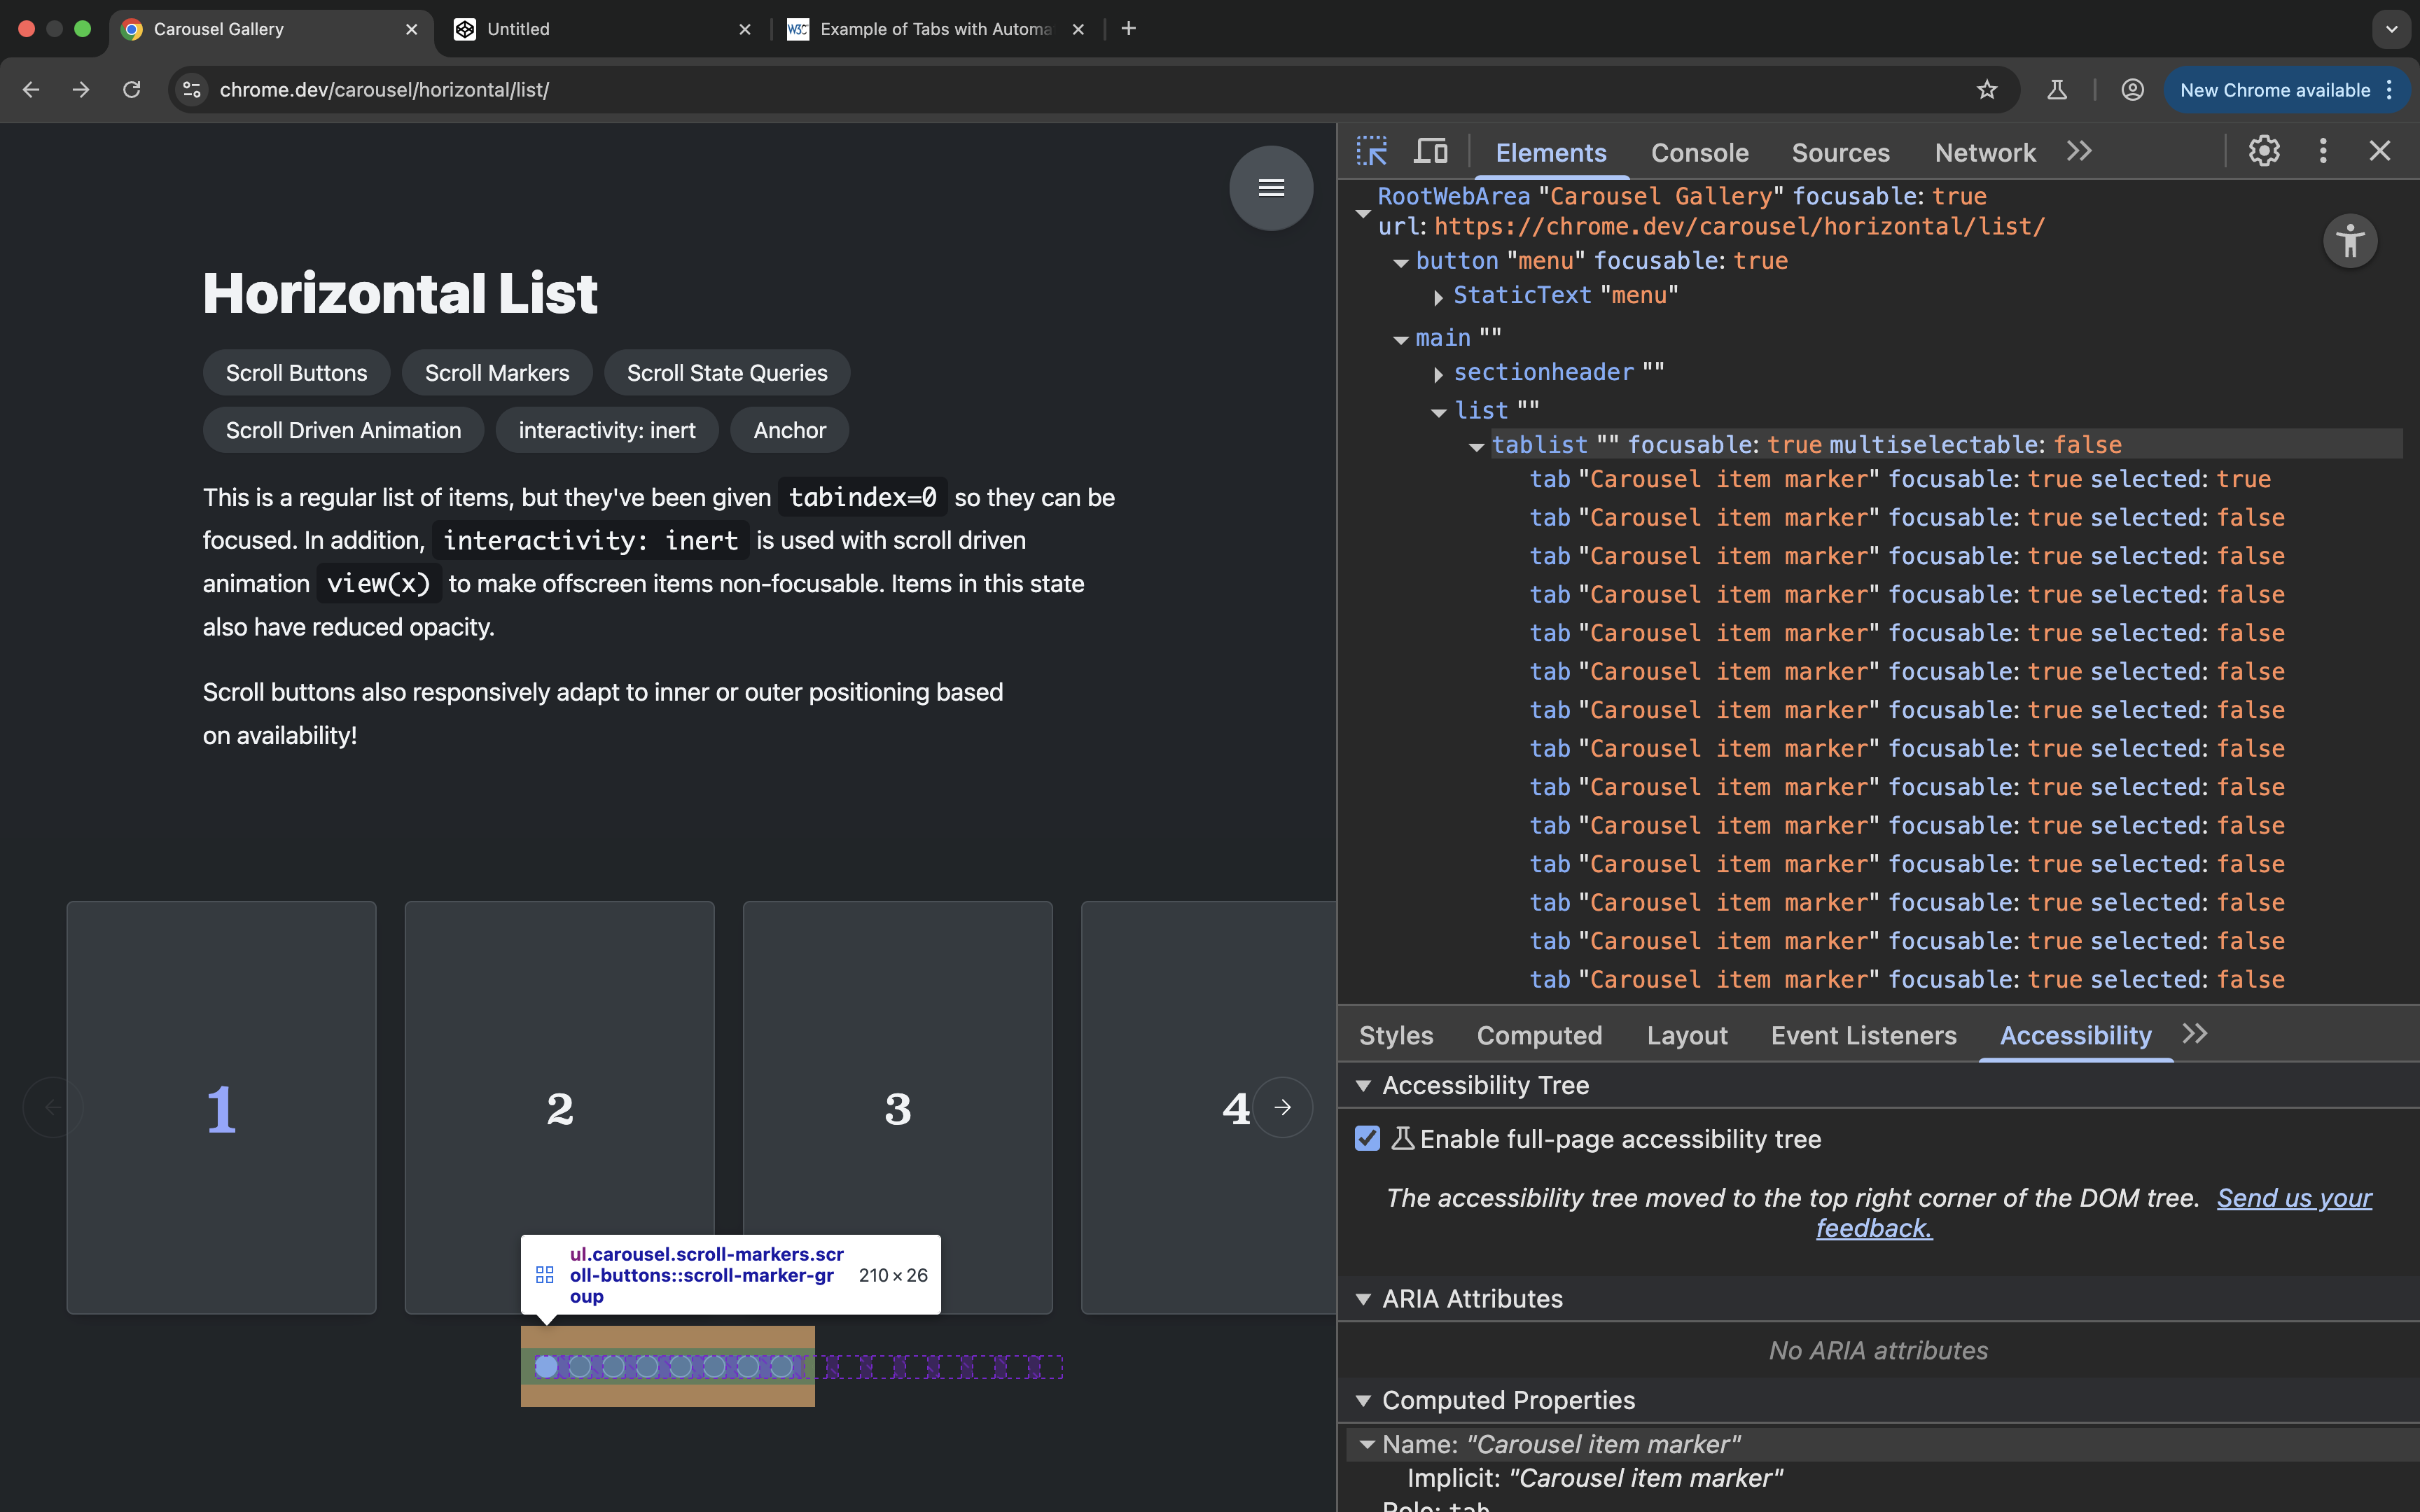Click the round accessibility tree toggle button
The image size is (2420, 1512).
[2349, 241]
